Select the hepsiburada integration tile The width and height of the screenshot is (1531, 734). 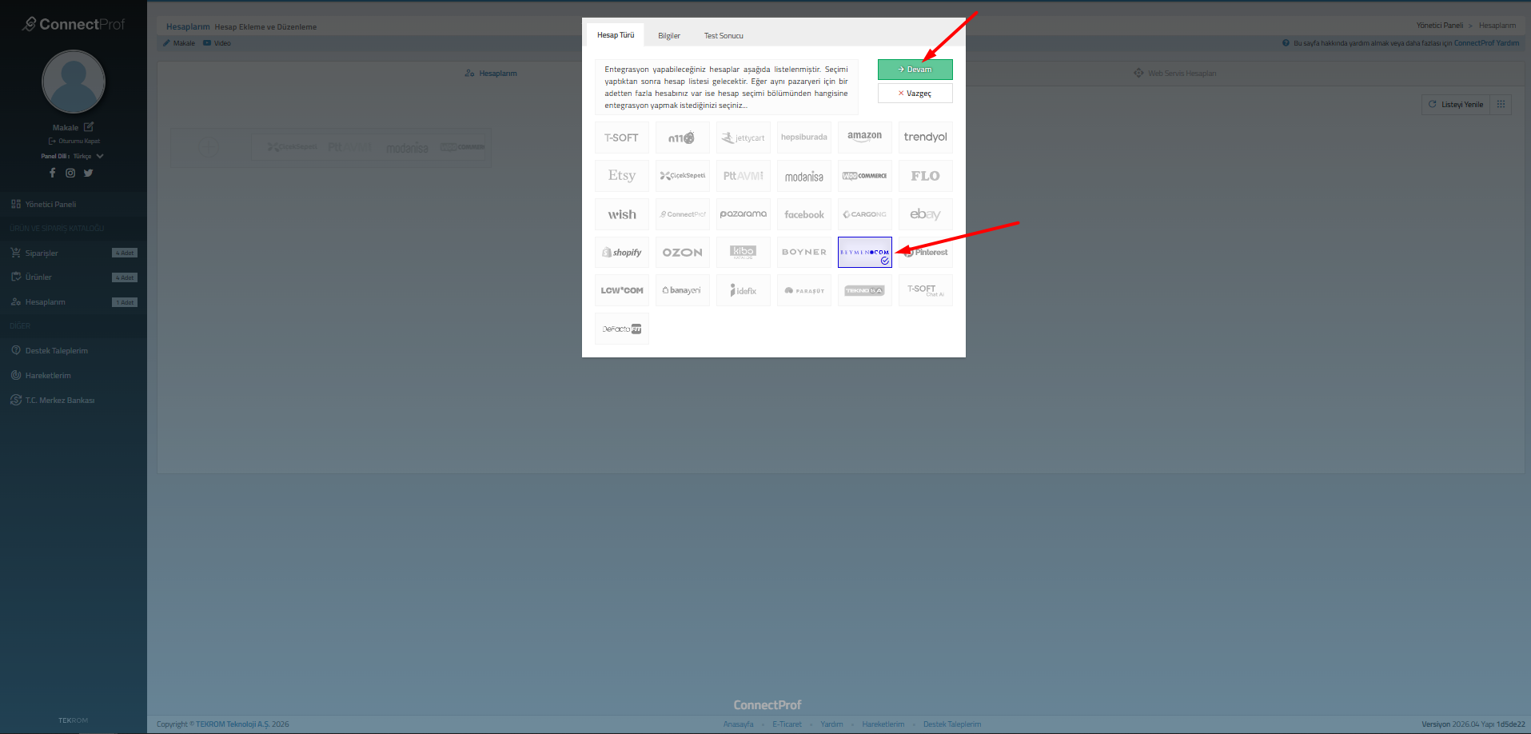pos(803,138)
